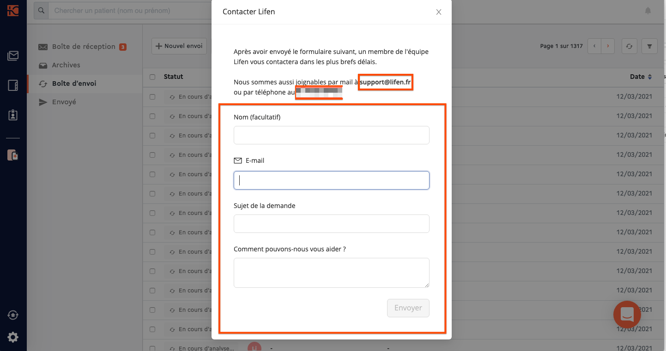Click Nouvel envoi button
The width and height of the screenshot is (666, 351).
(179, 46)
